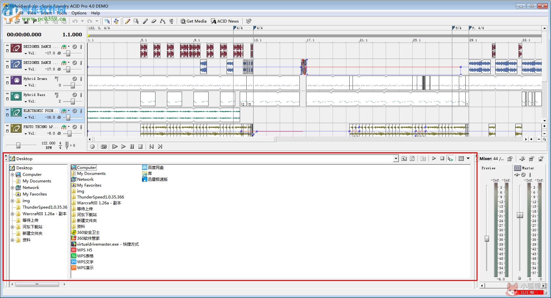Viewport: 551px width, 298px height.
Task: Open What's This help cursor icon
Action: coord(249,21)
